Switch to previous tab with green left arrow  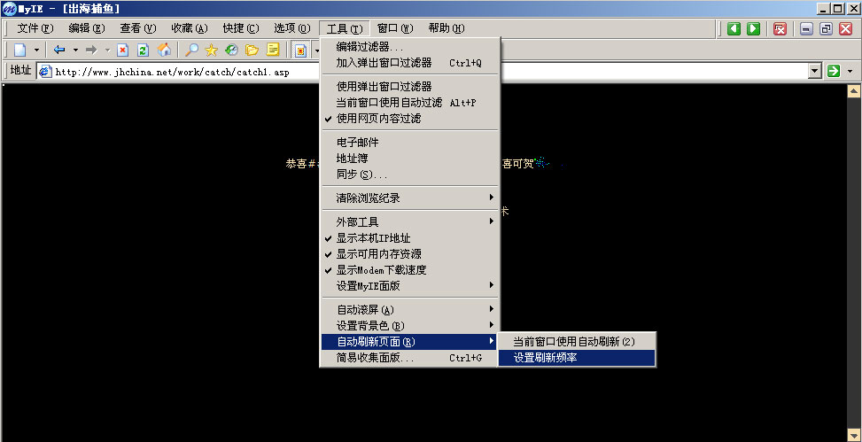coord(734,28)
